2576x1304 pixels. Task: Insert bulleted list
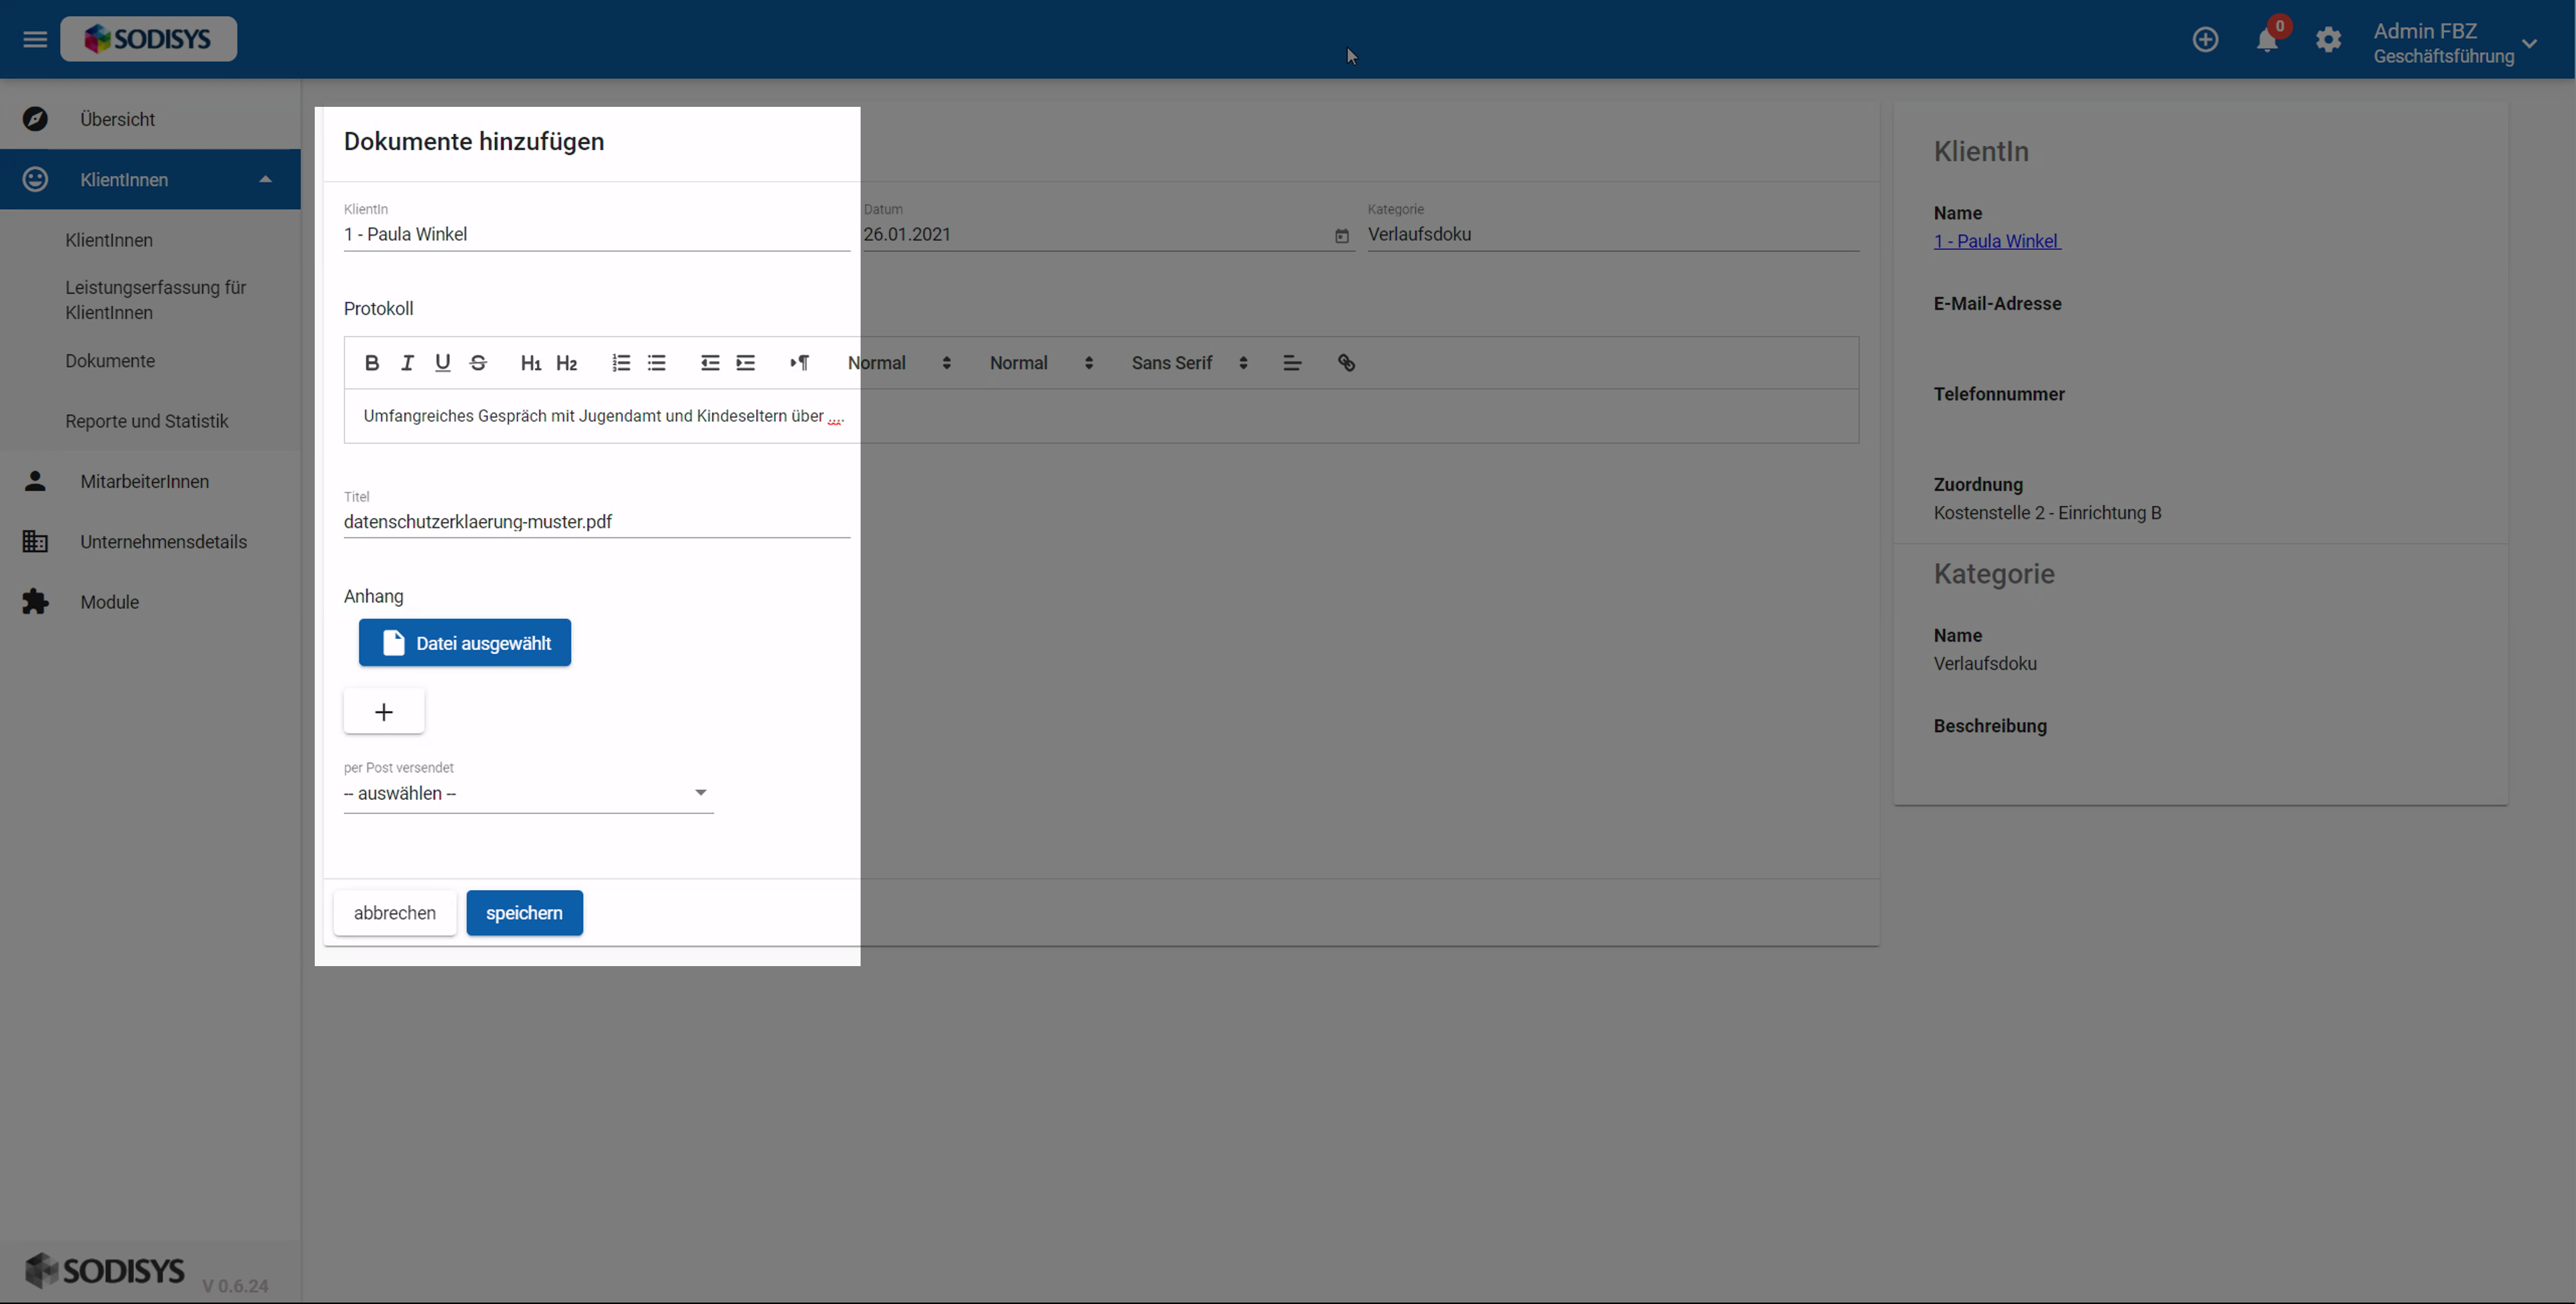[656, 363]
